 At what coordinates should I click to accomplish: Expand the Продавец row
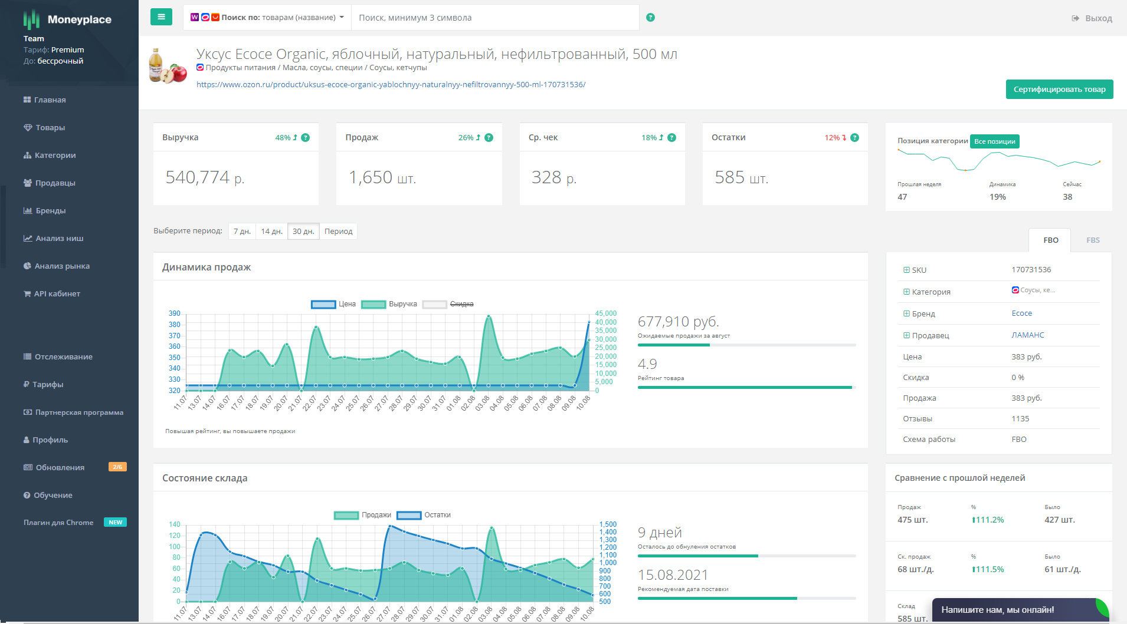pyautogui.click(x=906, y=335)
